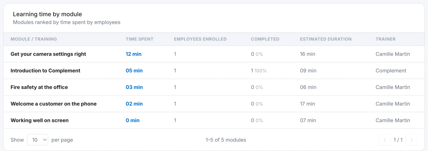The image size is (428, 151).
Task: Click the Complement trainer cell
Action: coord(391,71)
